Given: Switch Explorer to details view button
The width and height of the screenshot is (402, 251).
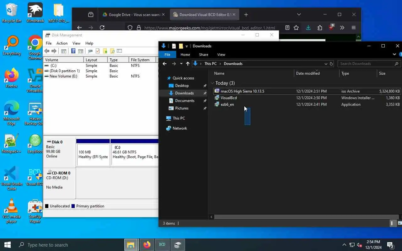Looking at the screenshot, I should (x=393, y=223).
